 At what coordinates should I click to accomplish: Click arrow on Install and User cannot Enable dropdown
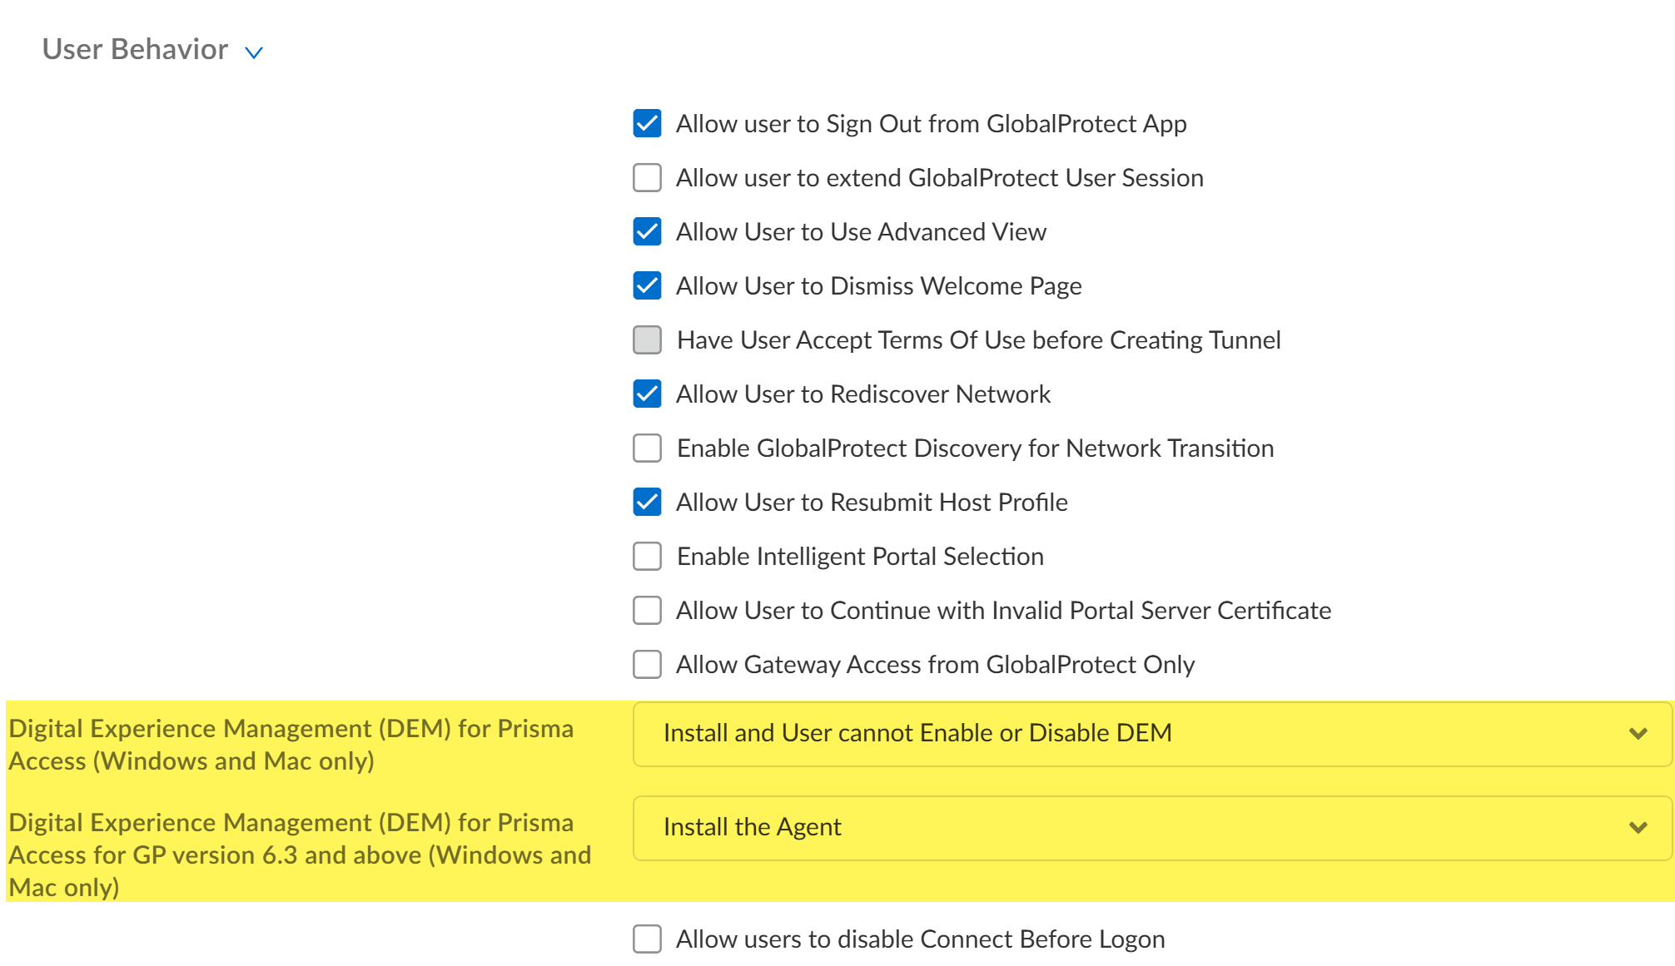click(x=1638, y=733)
